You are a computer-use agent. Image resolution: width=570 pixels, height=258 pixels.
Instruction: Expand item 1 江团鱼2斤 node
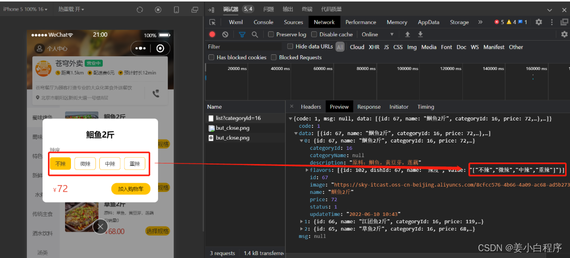coord(302,222)
